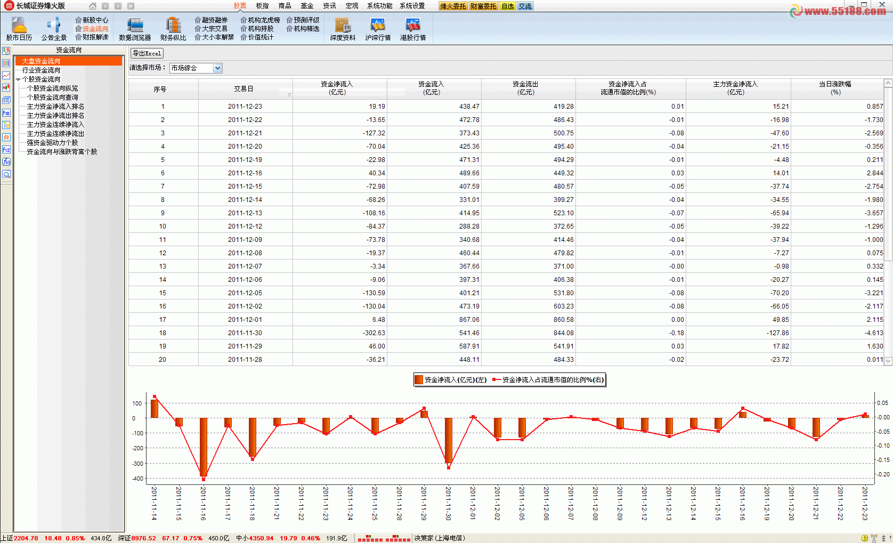Open the 沪深行情 market quotes icon
This screenshot has height=543, width=893.
point(378,29)
